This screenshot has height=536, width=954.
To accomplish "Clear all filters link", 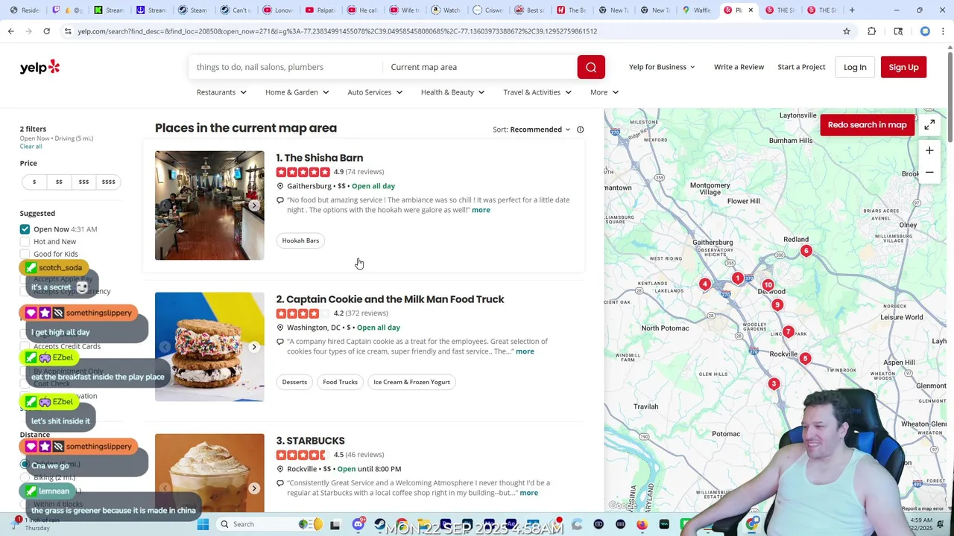I will pos(31,147).
